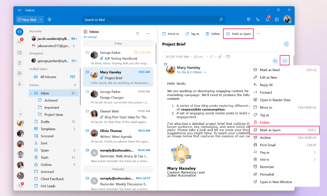
Task: Click the New Mail button
Action: point(27,20)
